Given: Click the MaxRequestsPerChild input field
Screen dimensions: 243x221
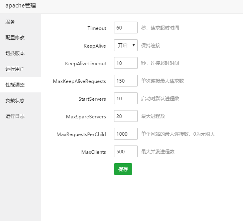Looking at the screenshot, I should tap(126, 134).
